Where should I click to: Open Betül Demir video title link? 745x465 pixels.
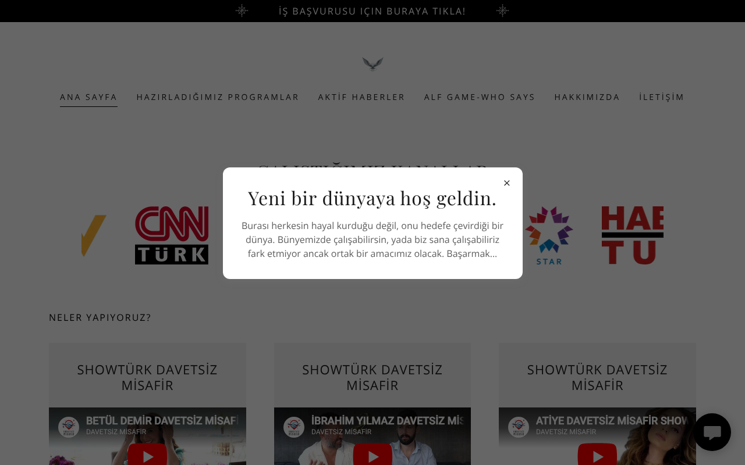(x=162, y=420)
